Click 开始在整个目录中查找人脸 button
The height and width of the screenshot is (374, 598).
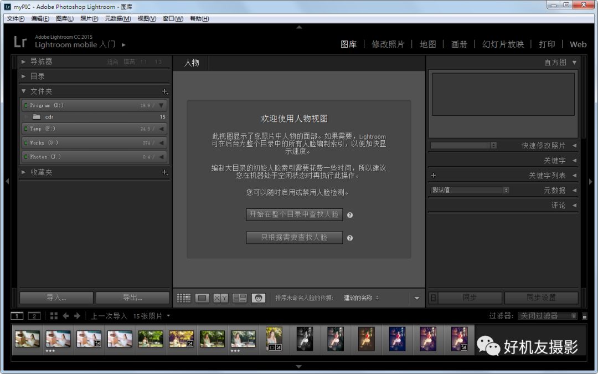294,214
